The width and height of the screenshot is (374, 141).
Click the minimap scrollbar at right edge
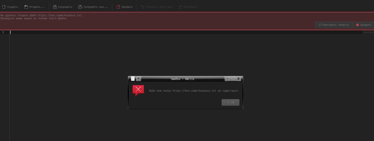pyautogui.click(x=368, y=86)
